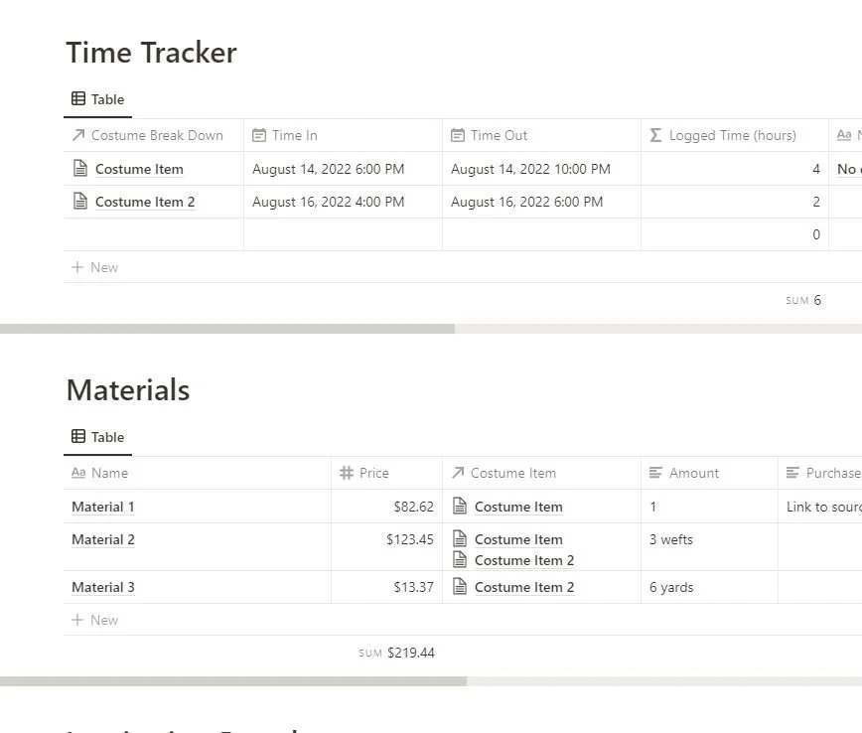Click the Aa icon in the Time Tracker last column header
The image size is (862, 733).
[844, 135]
